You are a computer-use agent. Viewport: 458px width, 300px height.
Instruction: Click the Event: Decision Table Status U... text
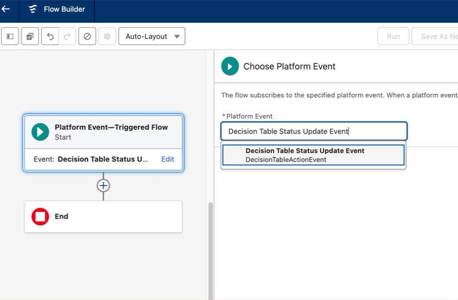click(91, 159)
